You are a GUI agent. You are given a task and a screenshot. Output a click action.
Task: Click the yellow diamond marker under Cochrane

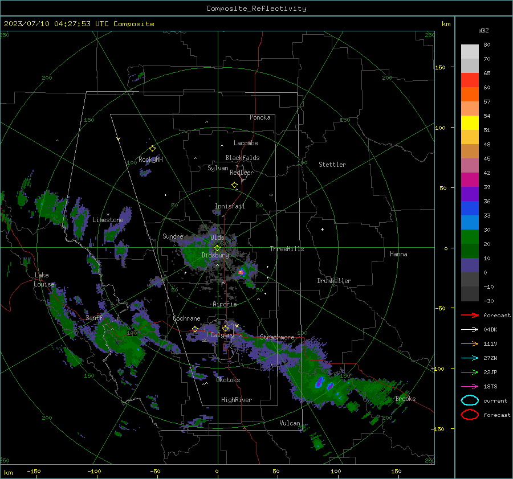tap(196, 329)
